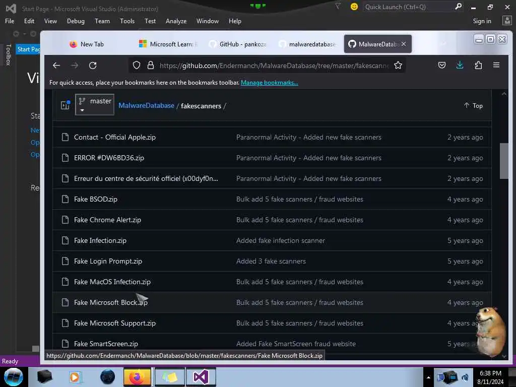Show hidden system tray icons arrow
The width and height of the screenshot is (516, 387).
click(428, 377)
